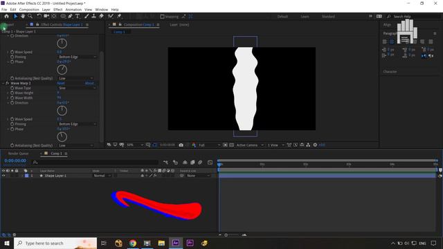
Task: Toggle Wave Type stopwatch in Wave Warp 2
Action: (x=12, y=88)
